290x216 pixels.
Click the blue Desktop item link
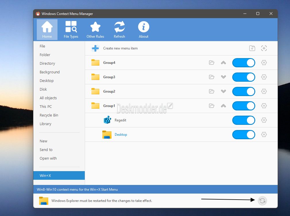pos(121,135)
